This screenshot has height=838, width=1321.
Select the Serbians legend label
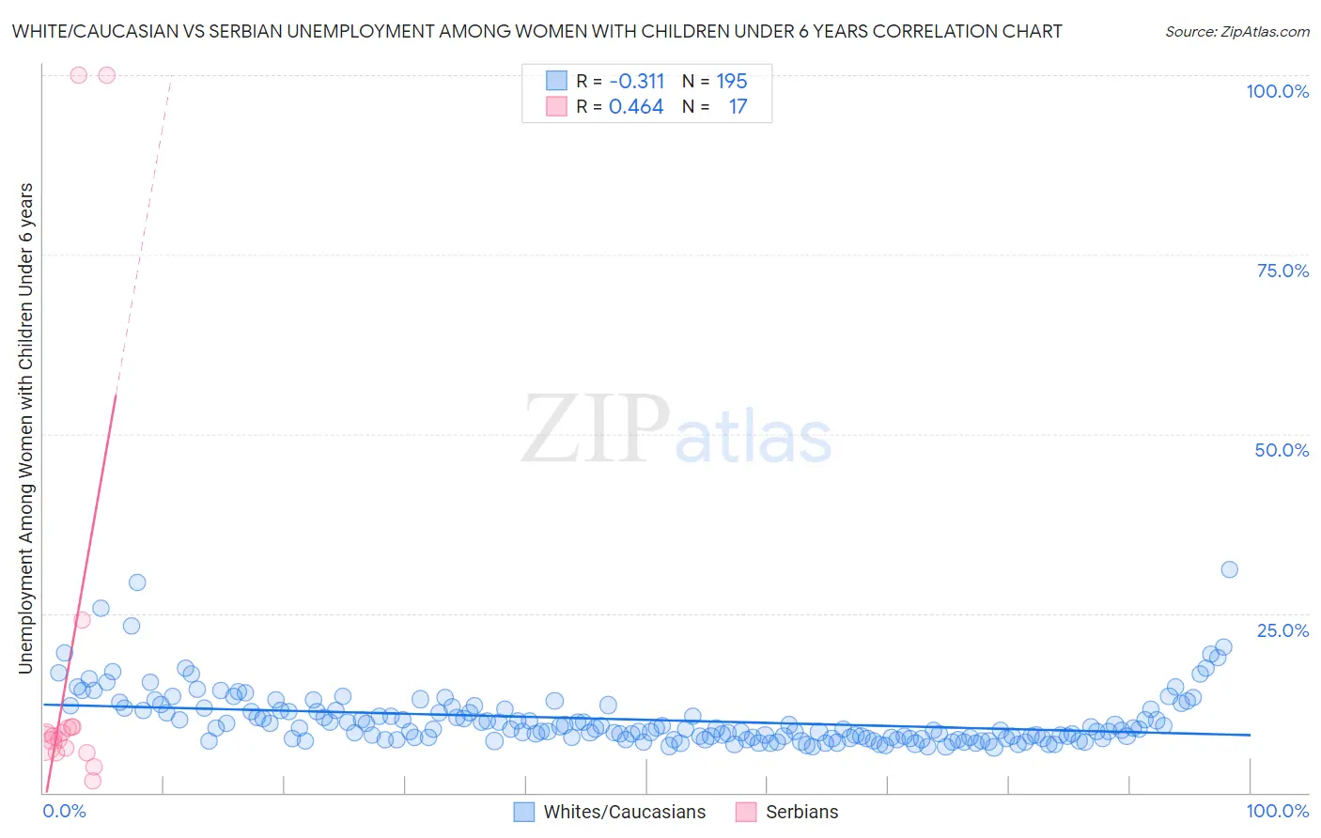[802, 812]
